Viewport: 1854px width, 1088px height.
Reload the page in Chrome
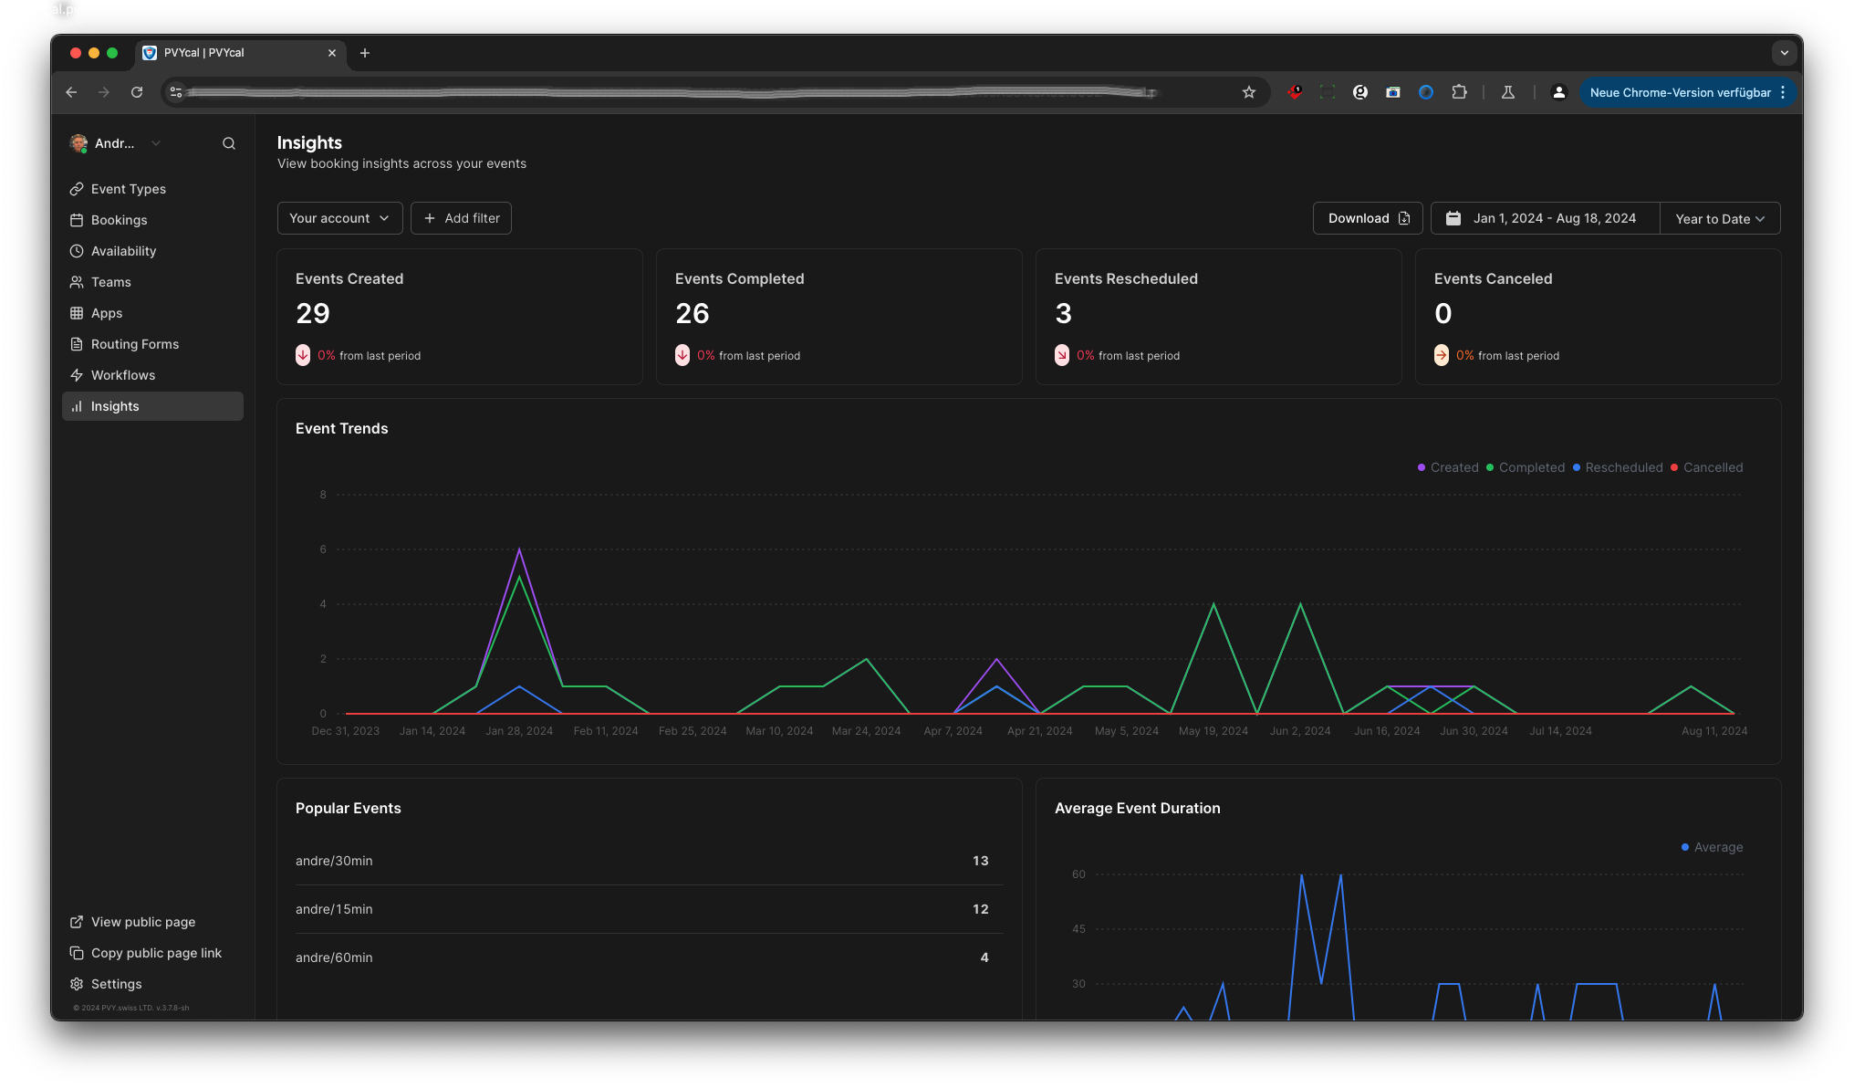137,92
